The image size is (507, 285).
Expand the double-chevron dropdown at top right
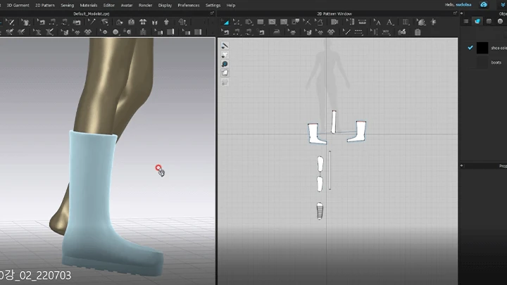(x=503, y=5)
